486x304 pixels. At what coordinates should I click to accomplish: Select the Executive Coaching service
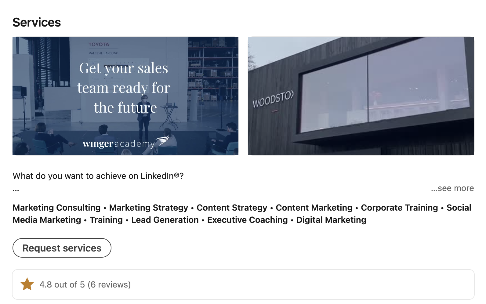pos(247,220)
